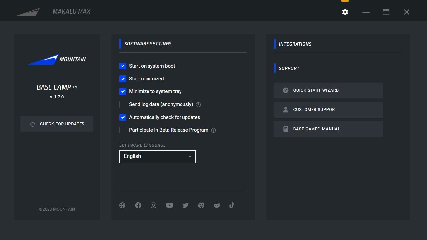Open Customer Support
The image size is (427, 240).
click(x=328, y=110)
